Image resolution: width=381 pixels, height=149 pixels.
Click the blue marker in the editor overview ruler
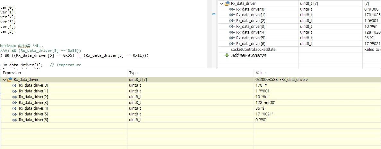(x=214, y=14)
